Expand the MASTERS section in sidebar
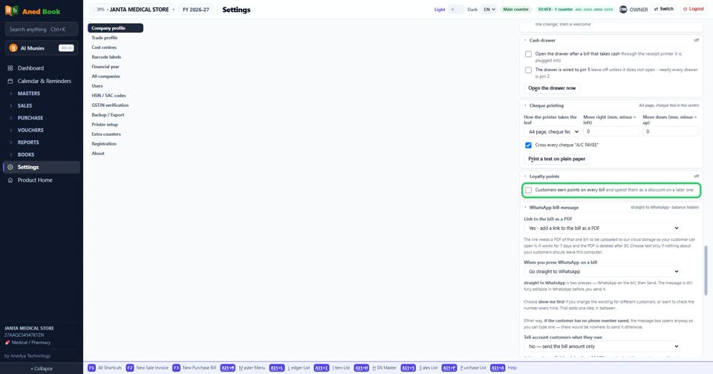This screenshot has width=713, height=374. (x=29, y=93)
